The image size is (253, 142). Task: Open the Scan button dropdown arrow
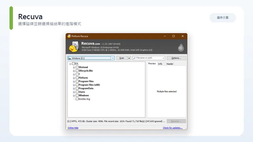coord(129,58)
